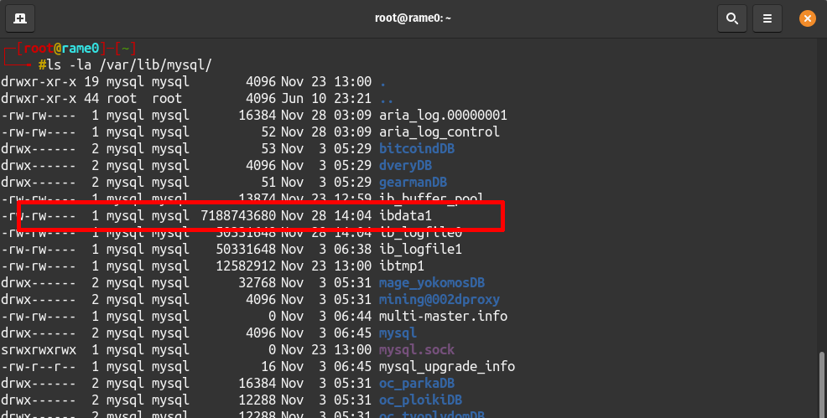Click the terminal title root@rame0
The image size is (827, 418).
413,18
